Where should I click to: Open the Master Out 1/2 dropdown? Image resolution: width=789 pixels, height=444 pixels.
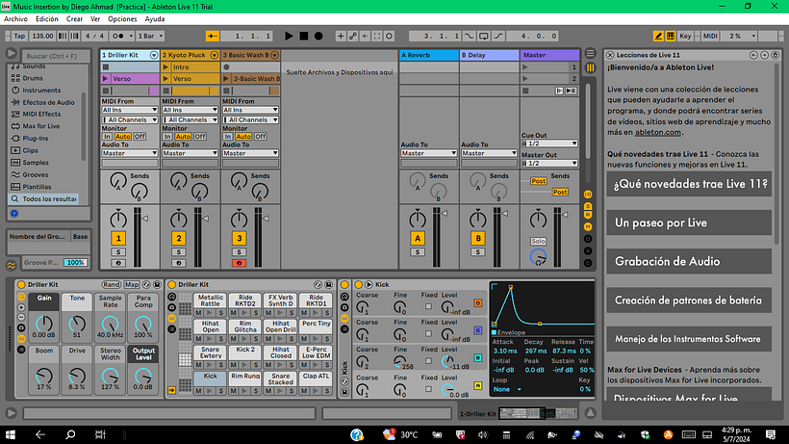click(549, 163)
